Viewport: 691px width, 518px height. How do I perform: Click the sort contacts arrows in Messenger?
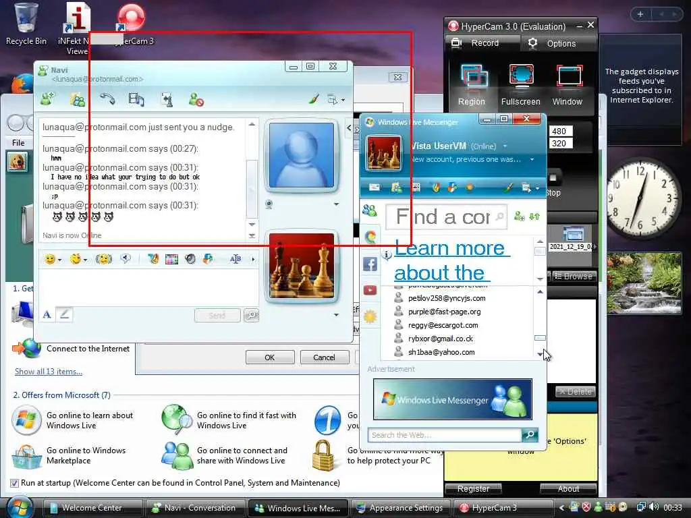click(534, 217)
